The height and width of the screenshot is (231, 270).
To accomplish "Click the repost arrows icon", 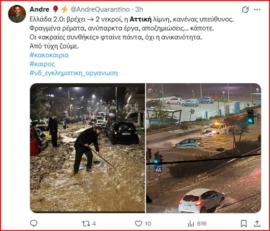I will [x=86, y=223].
